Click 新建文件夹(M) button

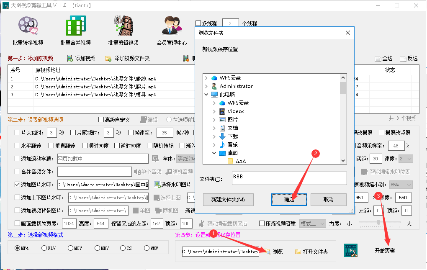click(228, 200)
